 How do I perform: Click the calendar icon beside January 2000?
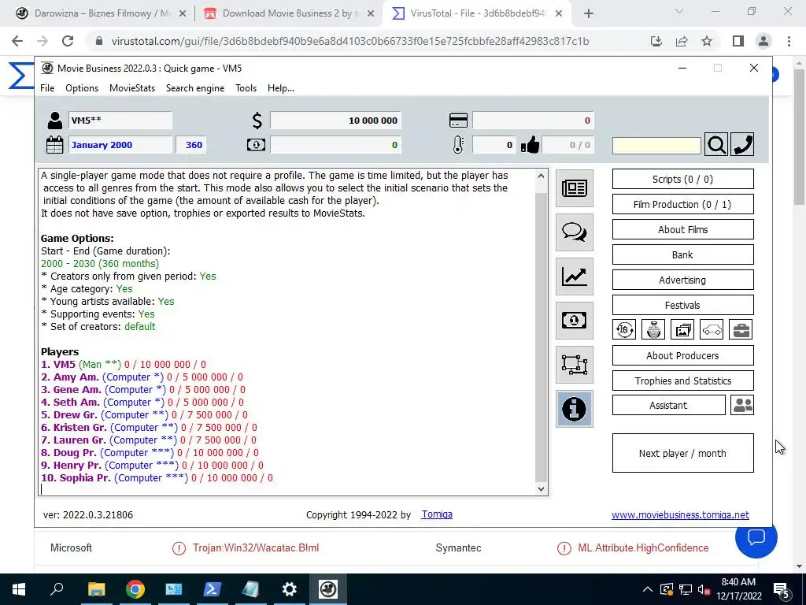[54, 145]
